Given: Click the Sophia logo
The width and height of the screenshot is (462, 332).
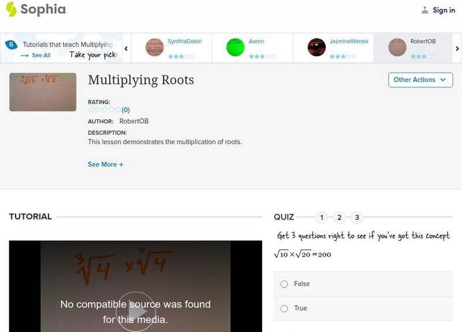Looking at the screenshot, I should (x=36, y=10).
